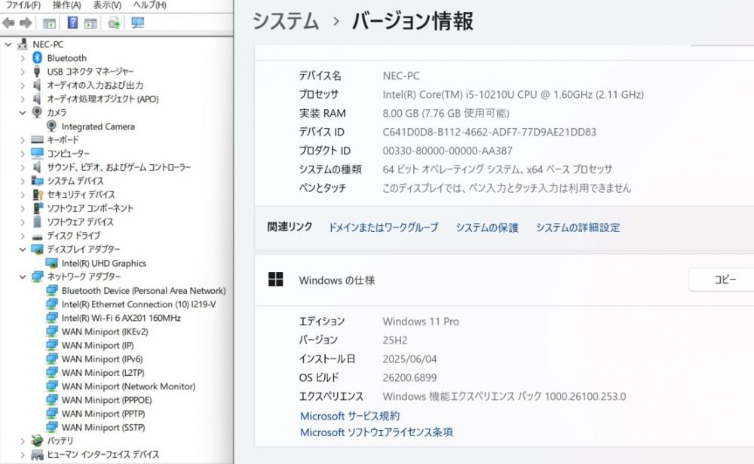
Task: Click the 実装 RAM value 8.00 GB
Action: tap(446, 113)
